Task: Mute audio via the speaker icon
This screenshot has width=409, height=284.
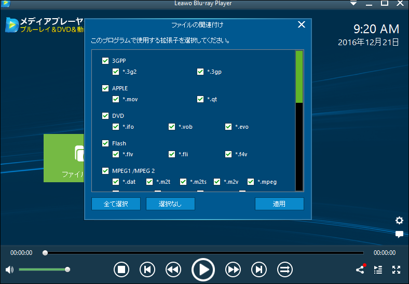Action: click(x=9, y=269)
